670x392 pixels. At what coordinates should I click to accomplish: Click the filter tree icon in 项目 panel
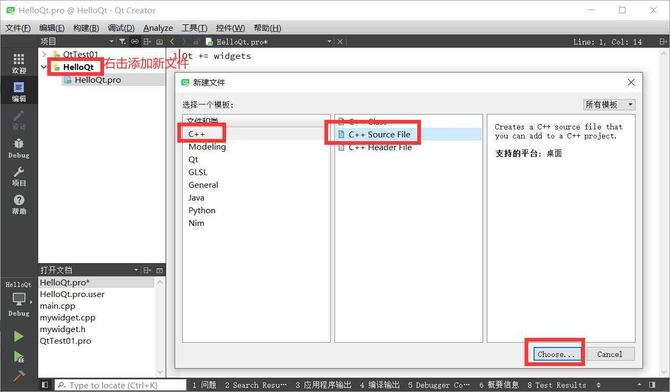(x=123, y=41)
